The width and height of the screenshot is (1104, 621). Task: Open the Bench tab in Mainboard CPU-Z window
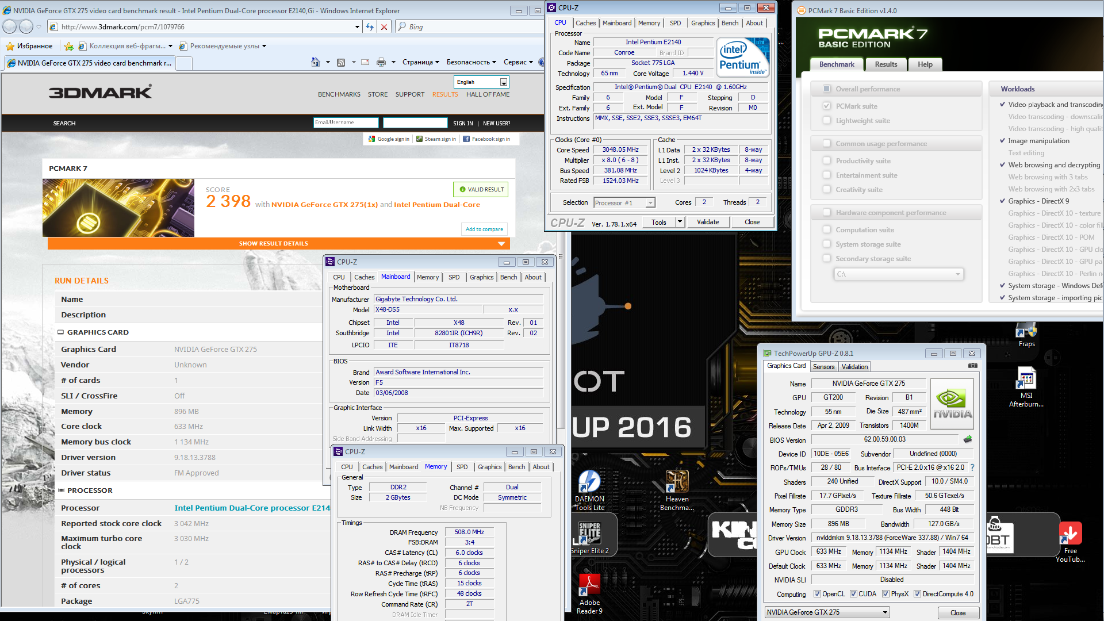(x=508, y=277)
